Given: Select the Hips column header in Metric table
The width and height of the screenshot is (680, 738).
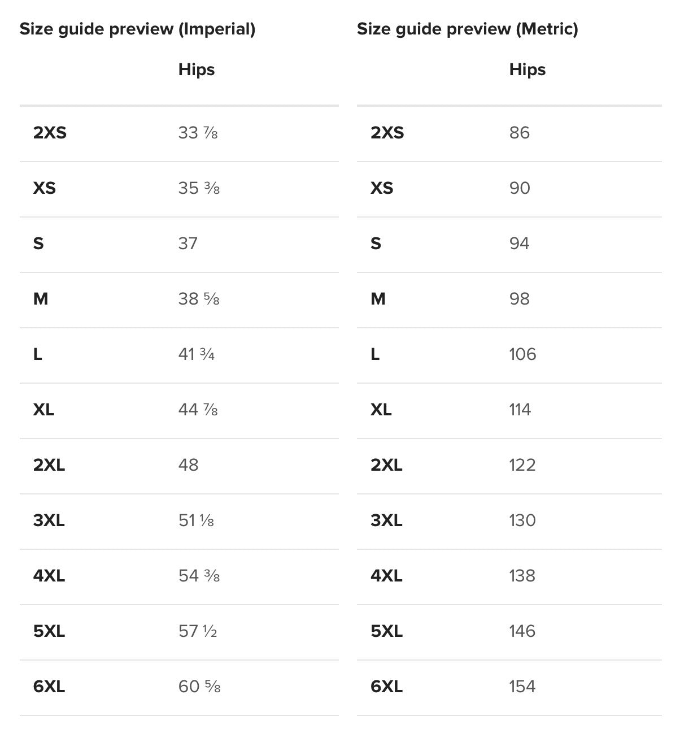Looking at the screenshot, I should tap(528, 70).
